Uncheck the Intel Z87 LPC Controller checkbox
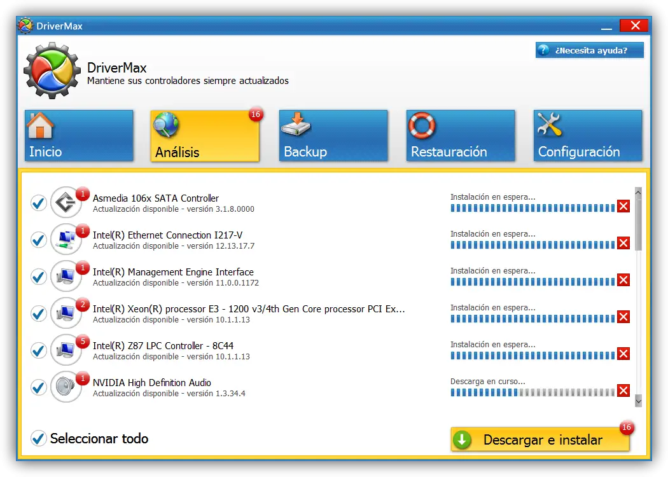The height and width of the screenshot is (477, 668). click(x=39, y=350)
